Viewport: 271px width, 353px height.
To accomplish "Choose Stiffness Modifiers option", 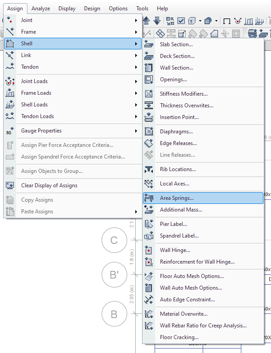I will 183,94.
